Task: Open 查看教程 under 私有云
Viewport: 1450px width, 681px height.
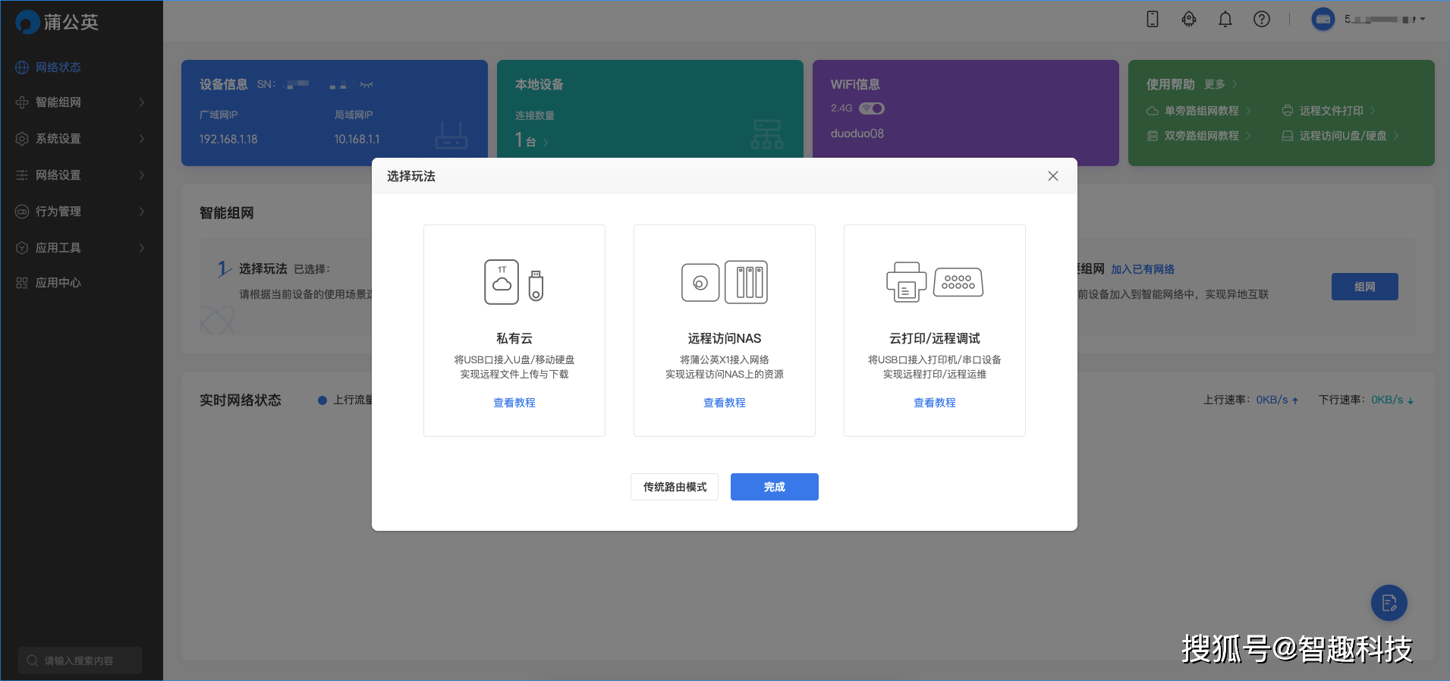Action: pyautogui.click(x=514, y=403)
